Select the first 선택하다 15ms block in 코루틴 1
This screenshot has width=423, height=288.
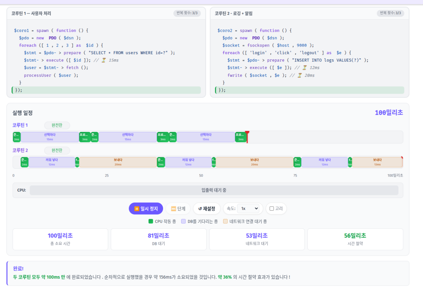[x=50, y=137]
